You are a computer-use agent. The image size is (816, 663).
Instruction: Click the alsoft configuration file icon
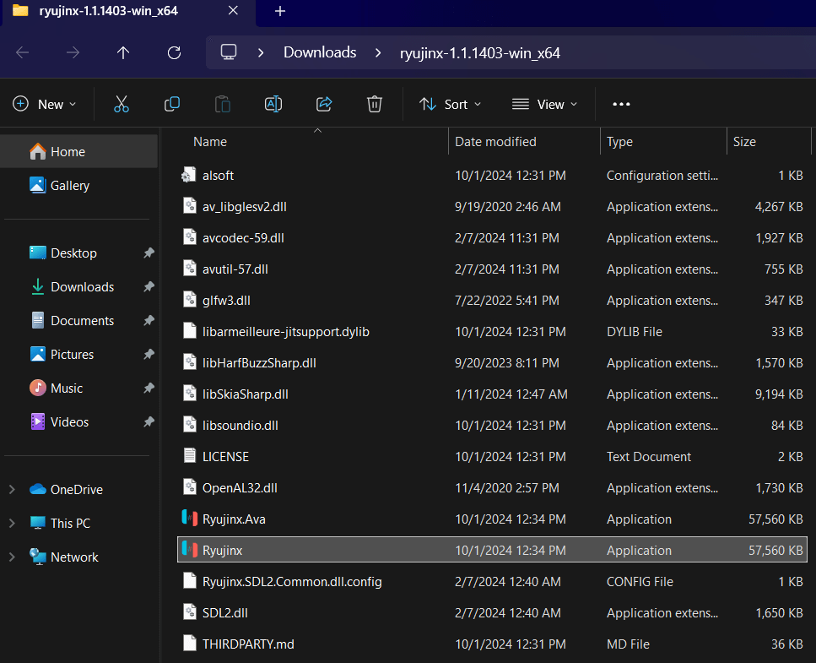pos(188,175)
